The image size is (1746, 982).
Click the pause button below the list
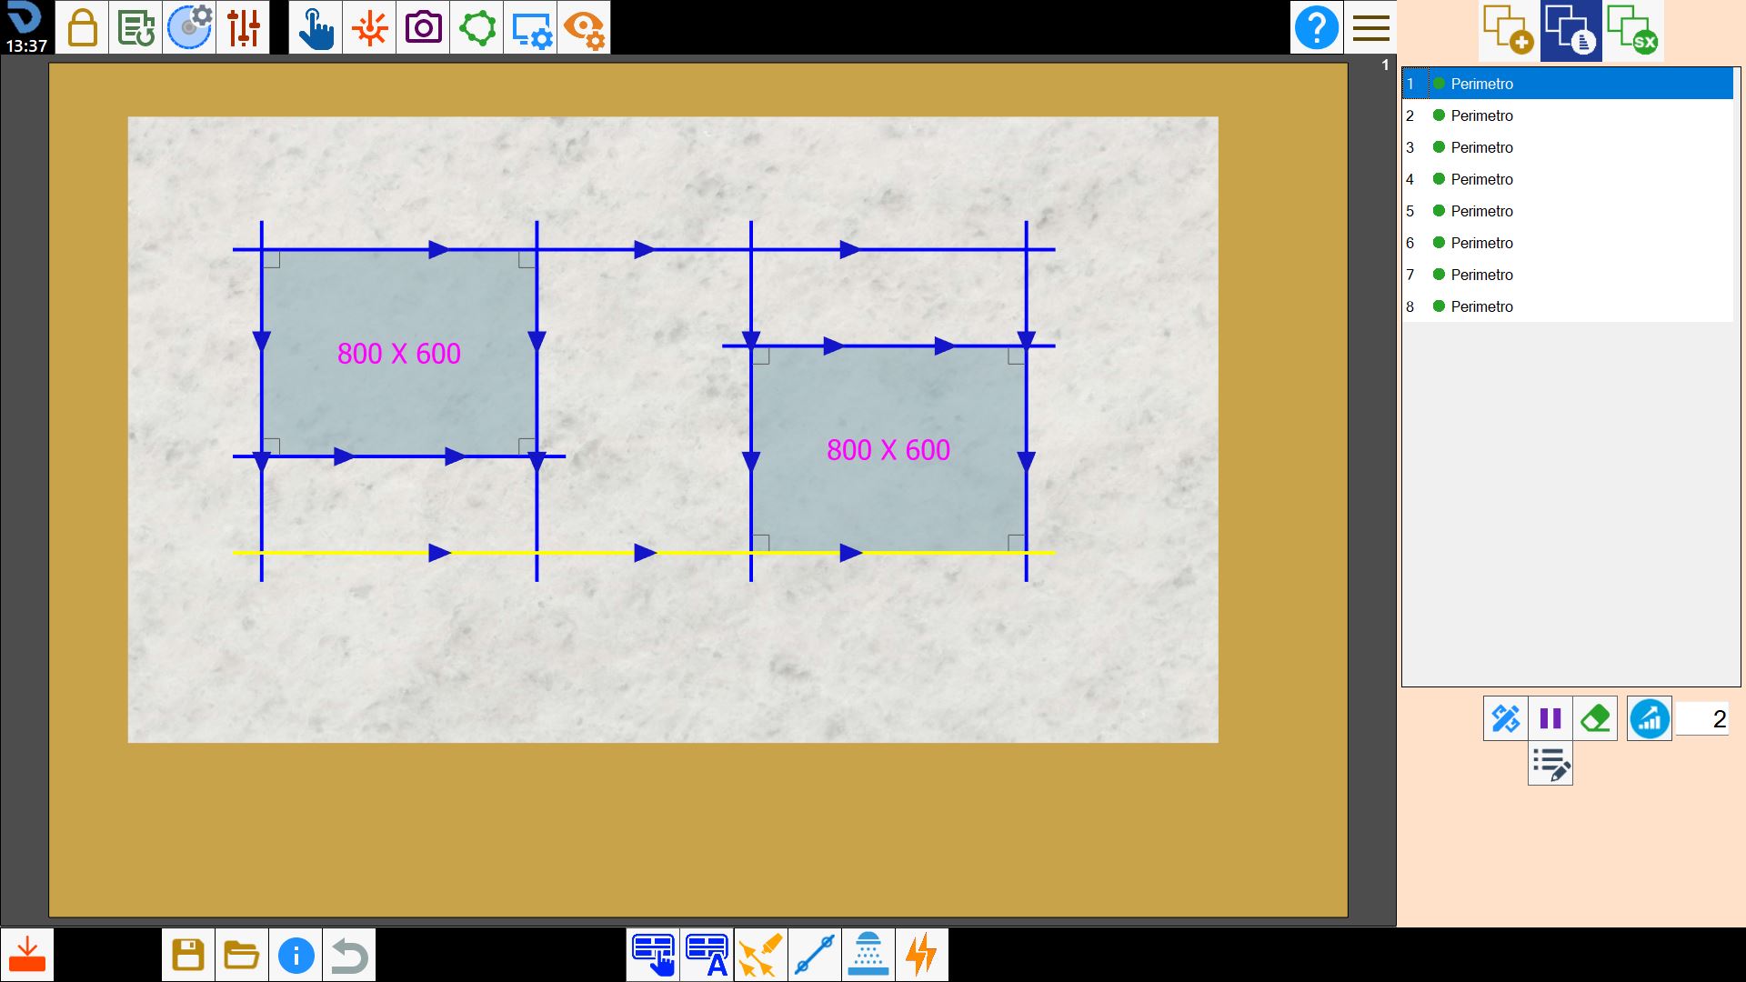1550,719
